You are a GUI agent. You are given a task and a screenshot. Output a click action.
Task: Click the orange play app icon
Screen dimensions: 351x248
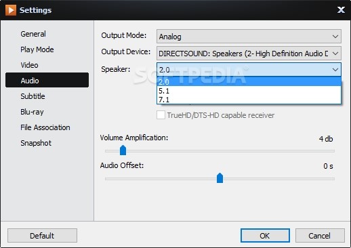(x=11, y=10)
